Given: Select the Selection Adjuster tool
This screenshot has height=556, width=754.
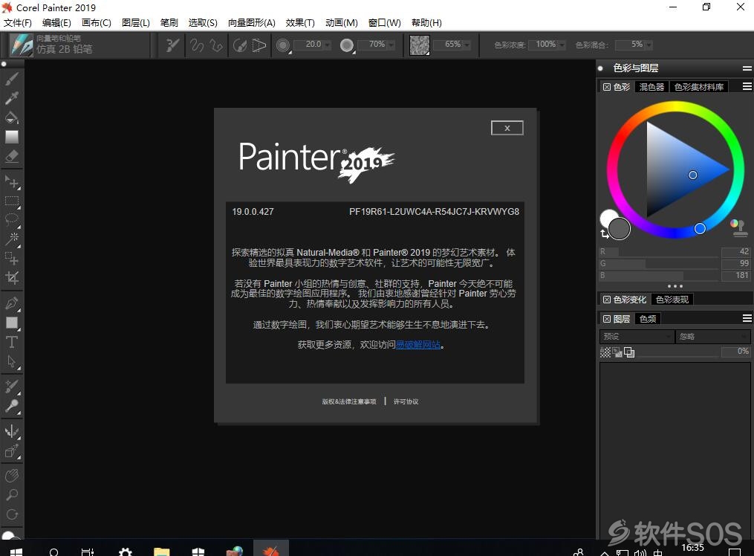Looking at the screenshot, I should (12, 258).
